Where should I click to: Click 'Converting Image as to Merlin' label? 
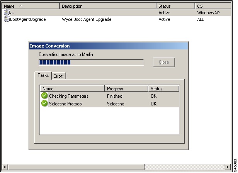(66, 54)
